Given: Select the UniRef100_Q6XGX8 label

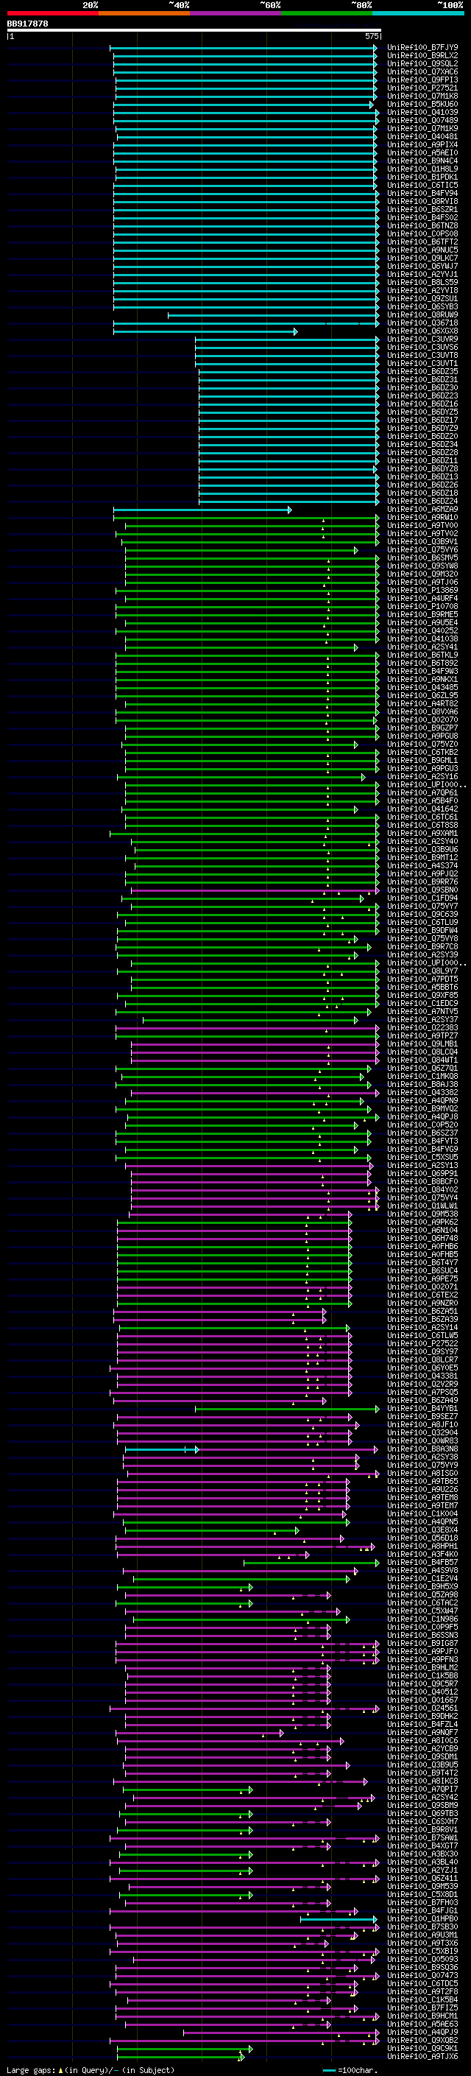Looking at the screenshot, I should pyautogui.click(x=422, y=331).
